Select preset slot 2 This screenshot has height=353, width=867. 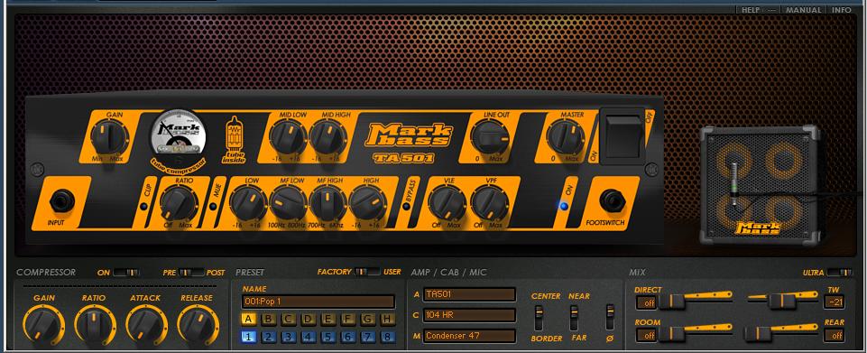(268, 337)
